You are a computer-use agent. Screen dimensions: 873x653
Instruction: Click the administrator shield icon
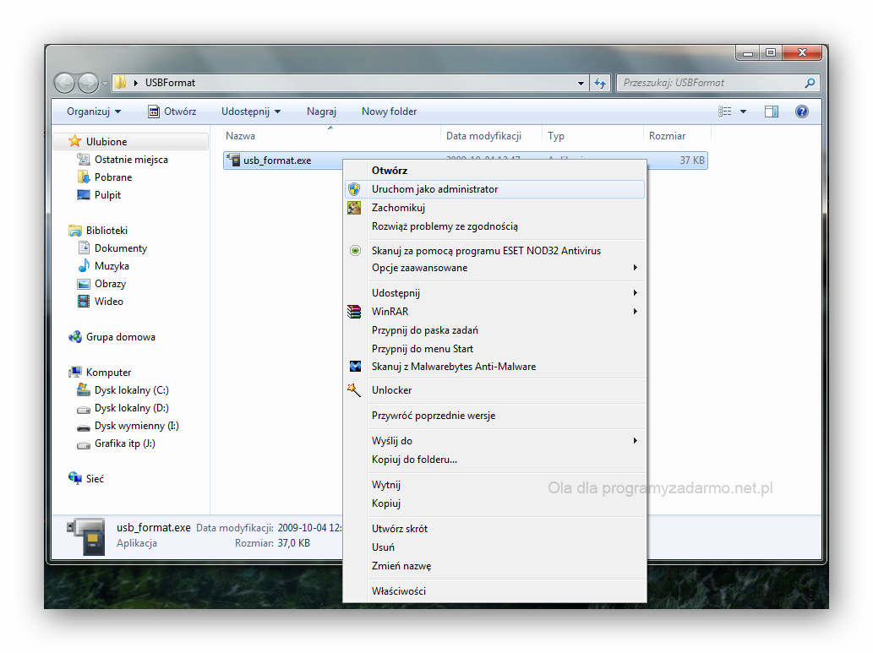354,189
